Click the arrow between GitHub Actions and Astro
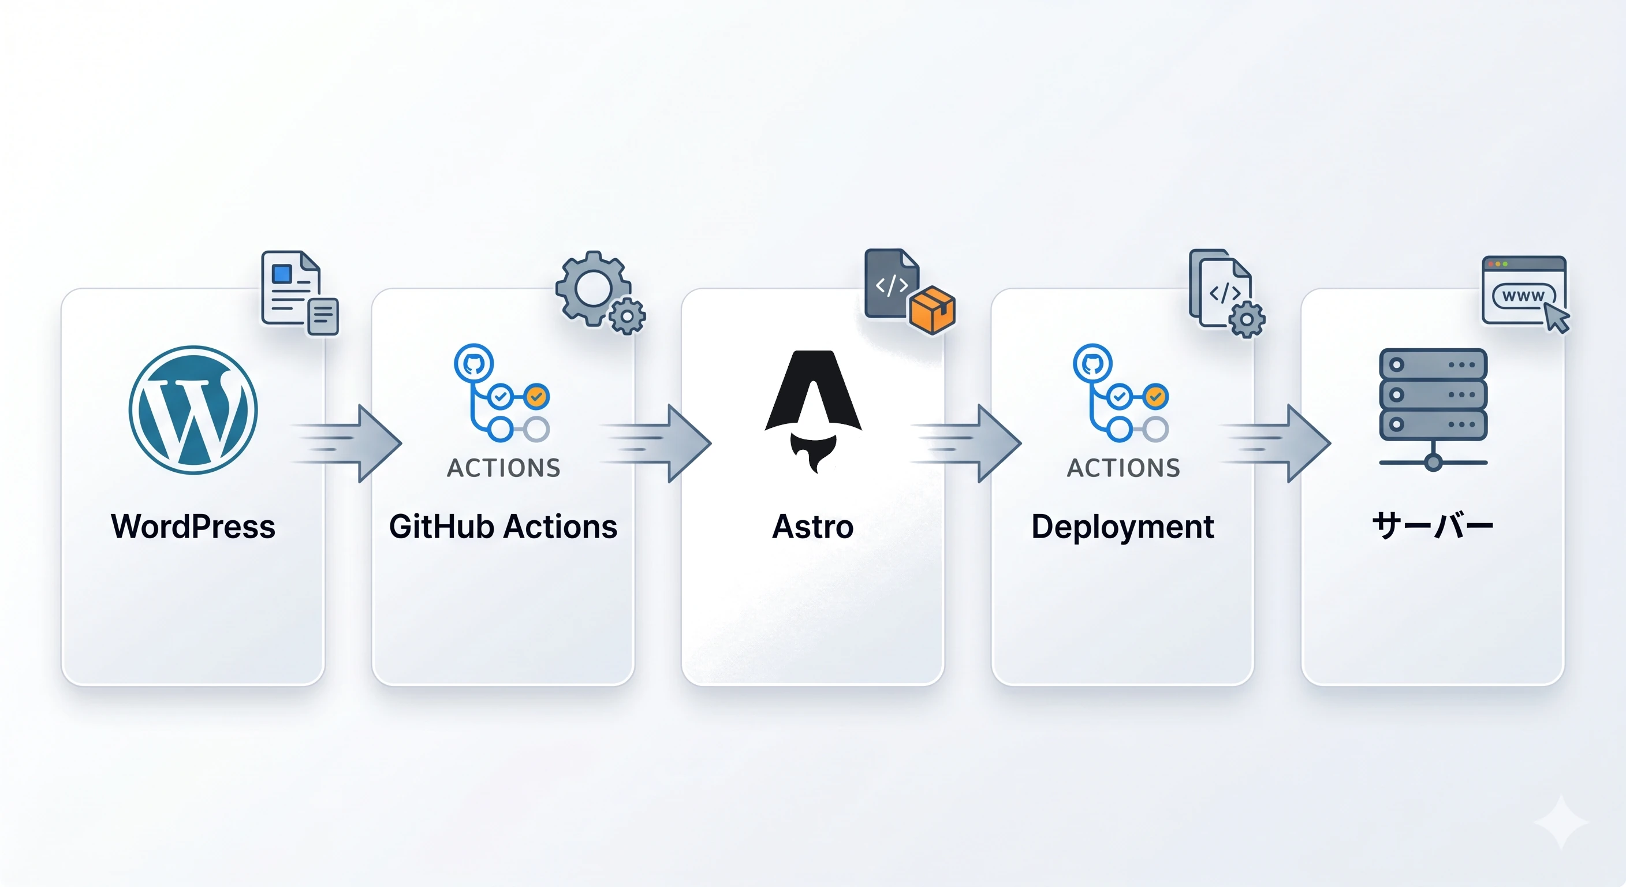1626x887 pixels. click(x=657, y=444)
